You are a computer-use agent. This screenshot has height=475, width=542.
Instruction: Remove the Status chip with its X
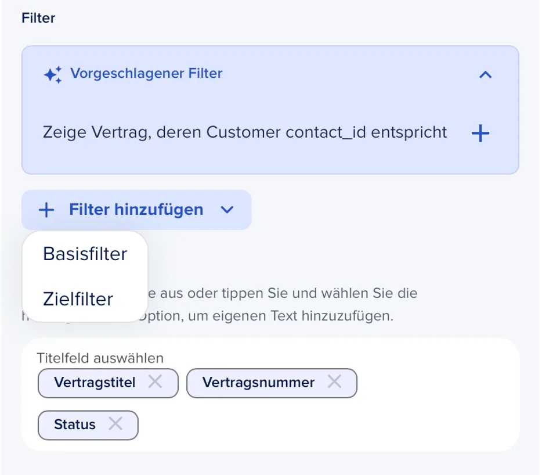coord(115,423)
